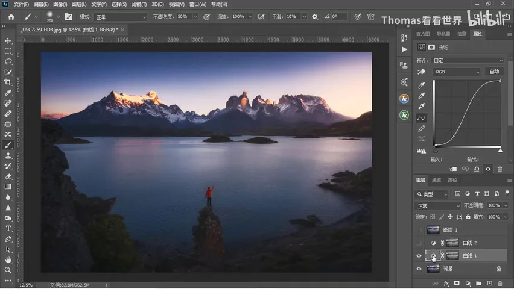Click the upper curve control point
Screen dimensions: 514x289
click(x=474, y=95)
